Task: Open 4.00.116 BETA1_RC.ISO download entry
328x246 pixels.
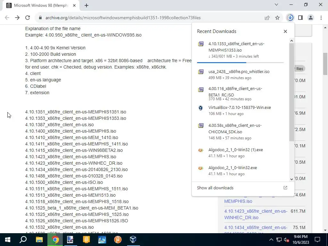Action: [240, 94]
